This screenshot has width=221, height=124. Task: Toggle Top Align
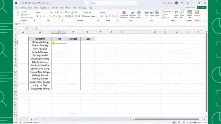66,12
